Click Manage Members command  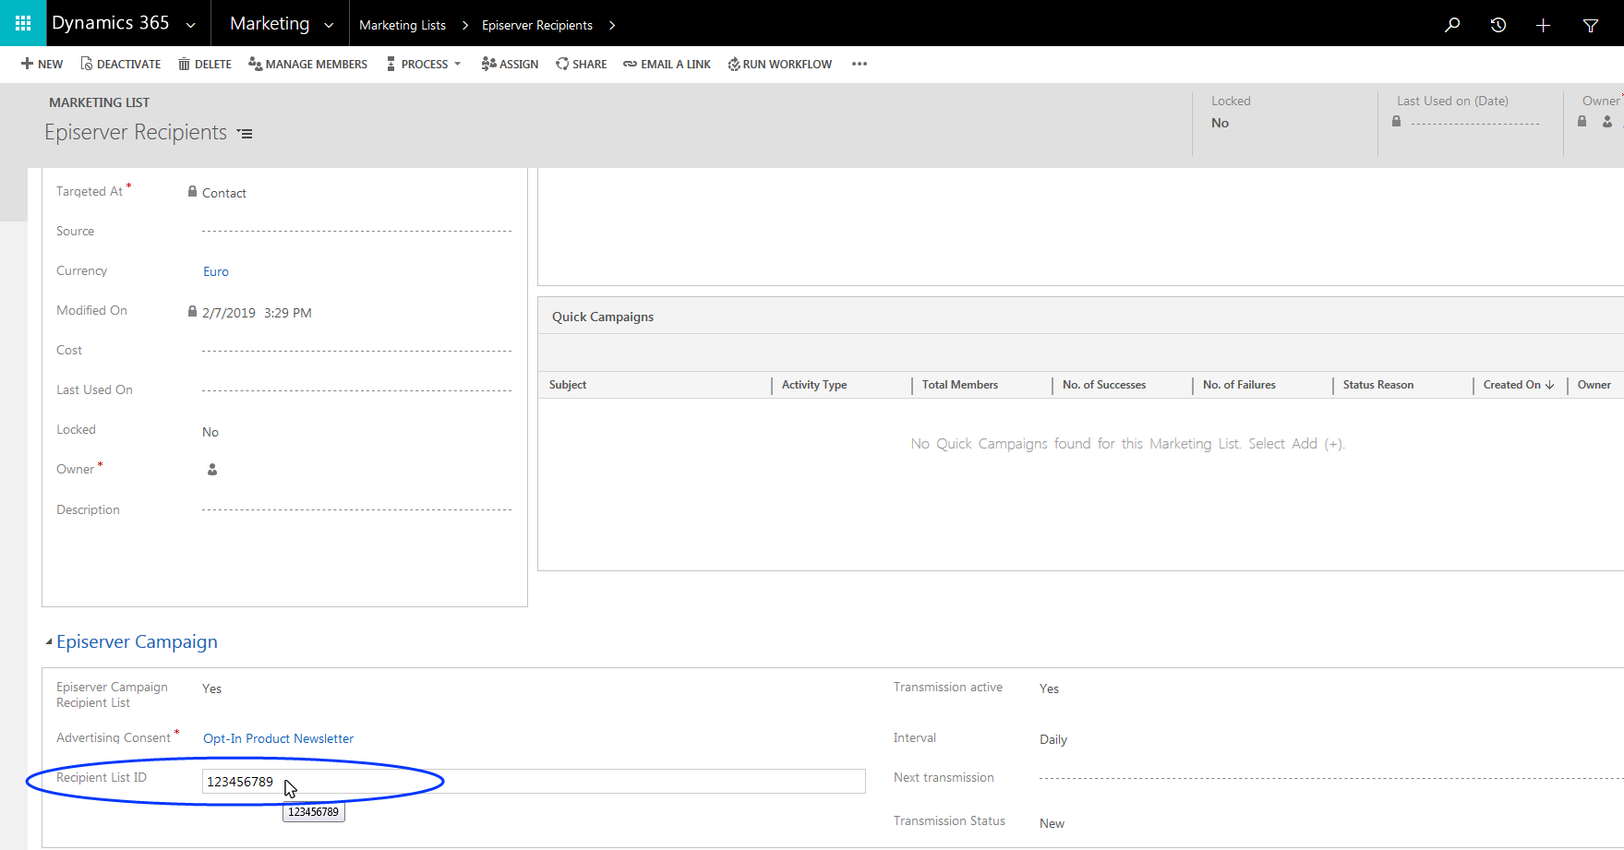[307, 64]
